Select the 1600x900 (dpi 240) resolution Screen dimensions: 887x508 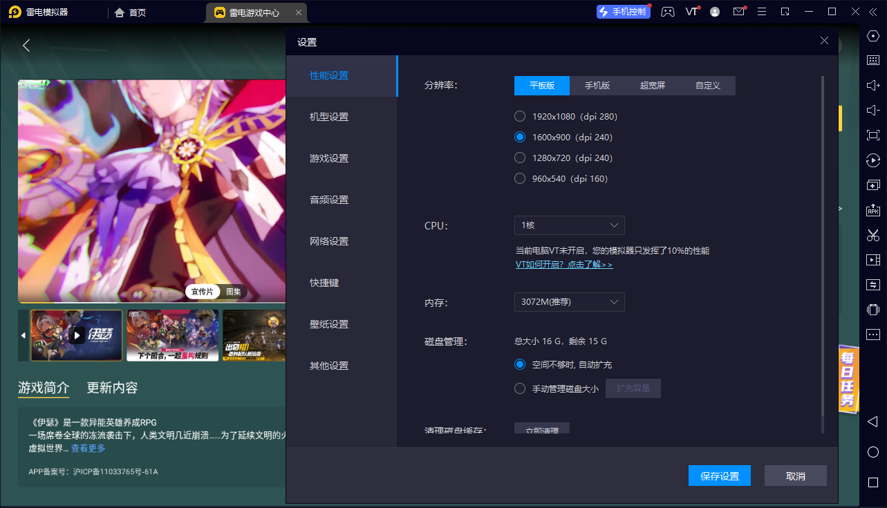pos(563,137)
